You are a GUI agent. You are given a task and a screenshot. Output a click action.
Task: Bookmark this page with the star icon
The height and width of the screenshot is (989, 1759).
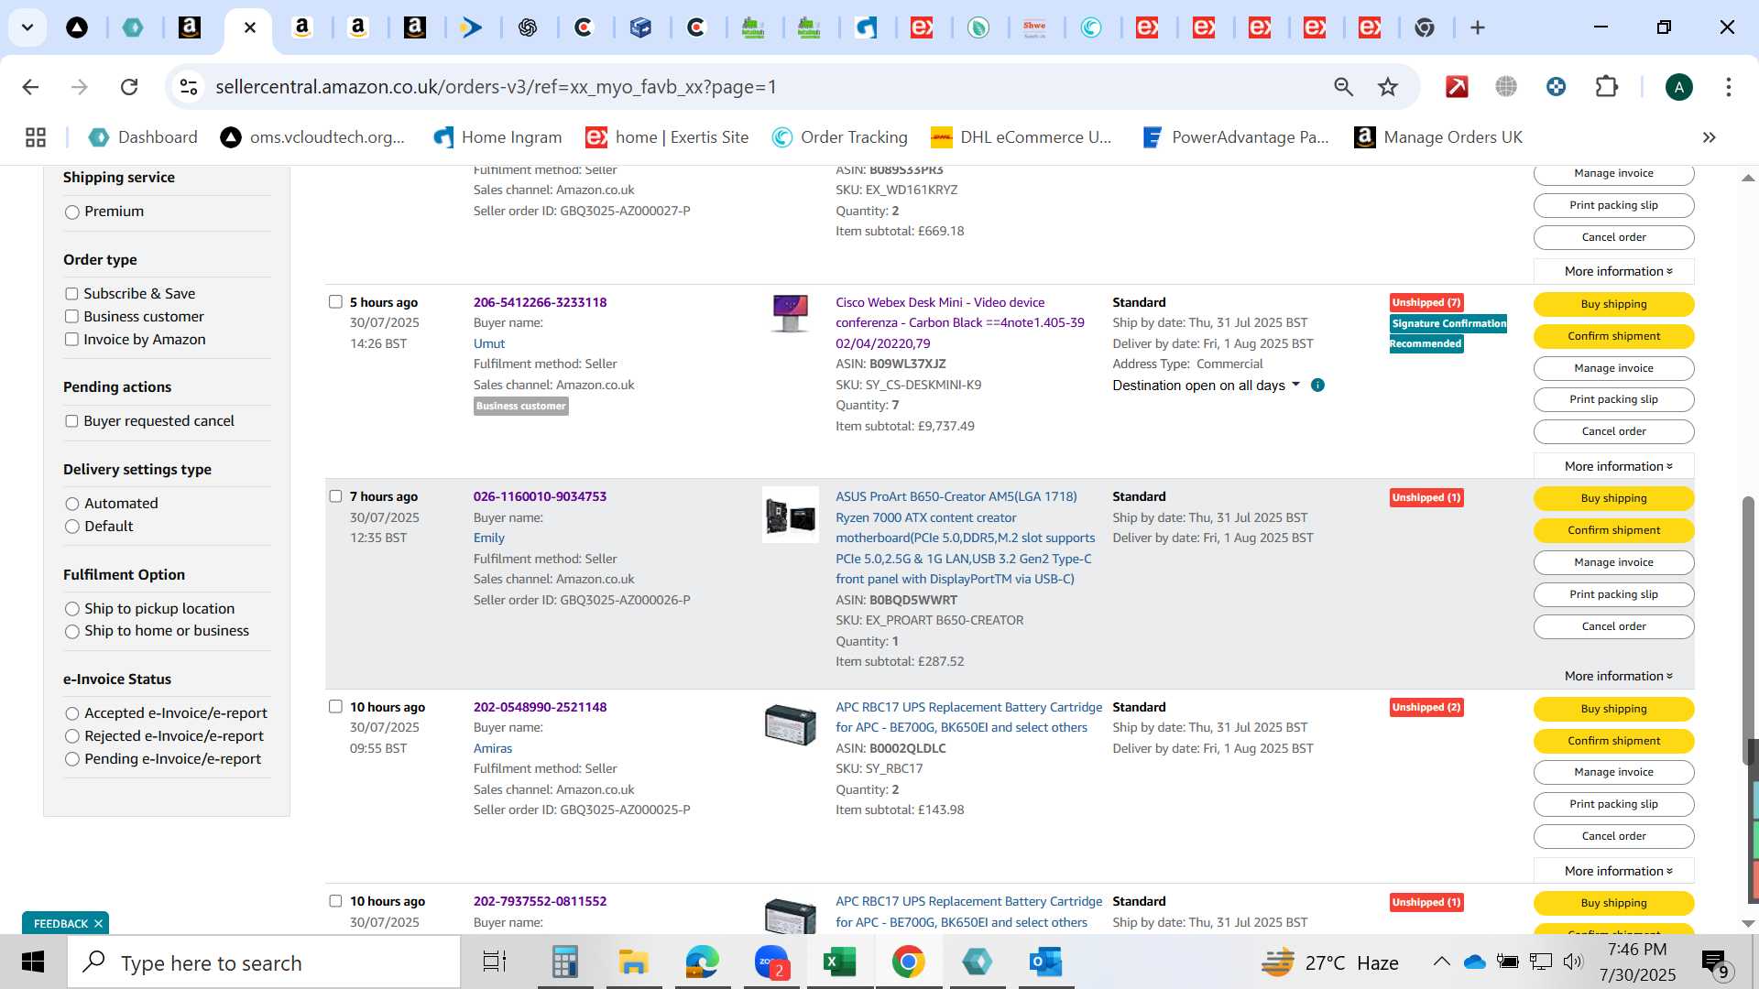click(x=1388, y=87)
